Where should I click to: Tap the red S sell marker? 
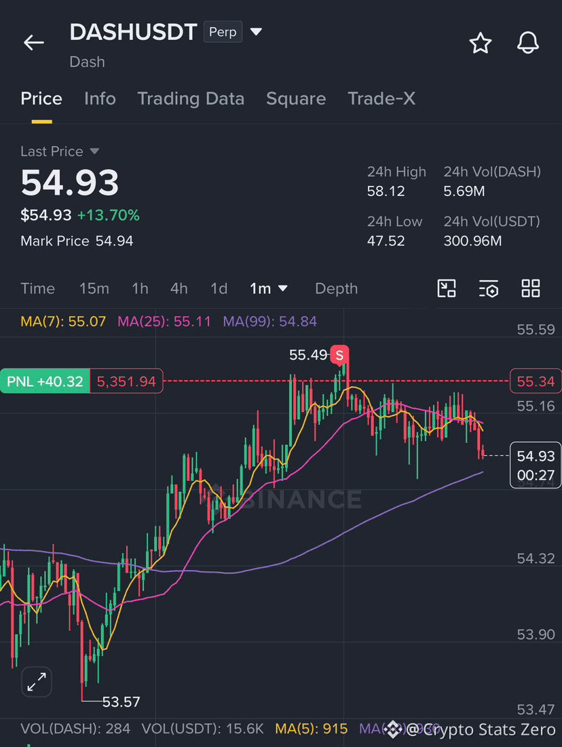339,355
